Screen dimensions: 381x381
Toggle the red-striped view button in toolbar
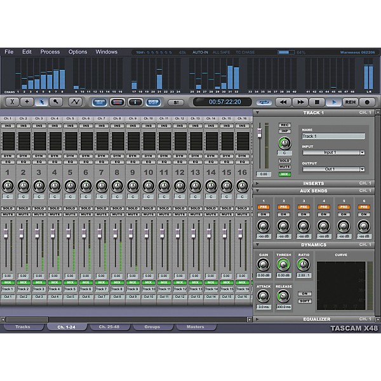click(117, 102)
